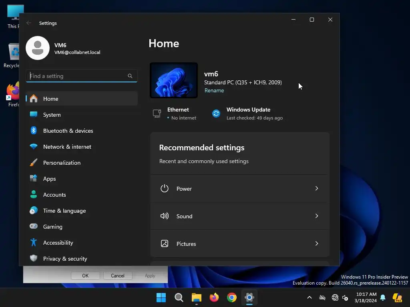Image resolution: width=410 pixels, height=307 pixels.
Task: Click the muted volume tray icon
Action: (345, 297)
